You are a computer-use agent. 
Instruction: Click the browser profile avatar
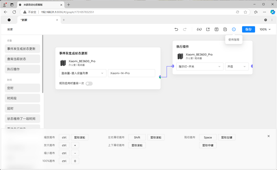(x=5, y=5)
